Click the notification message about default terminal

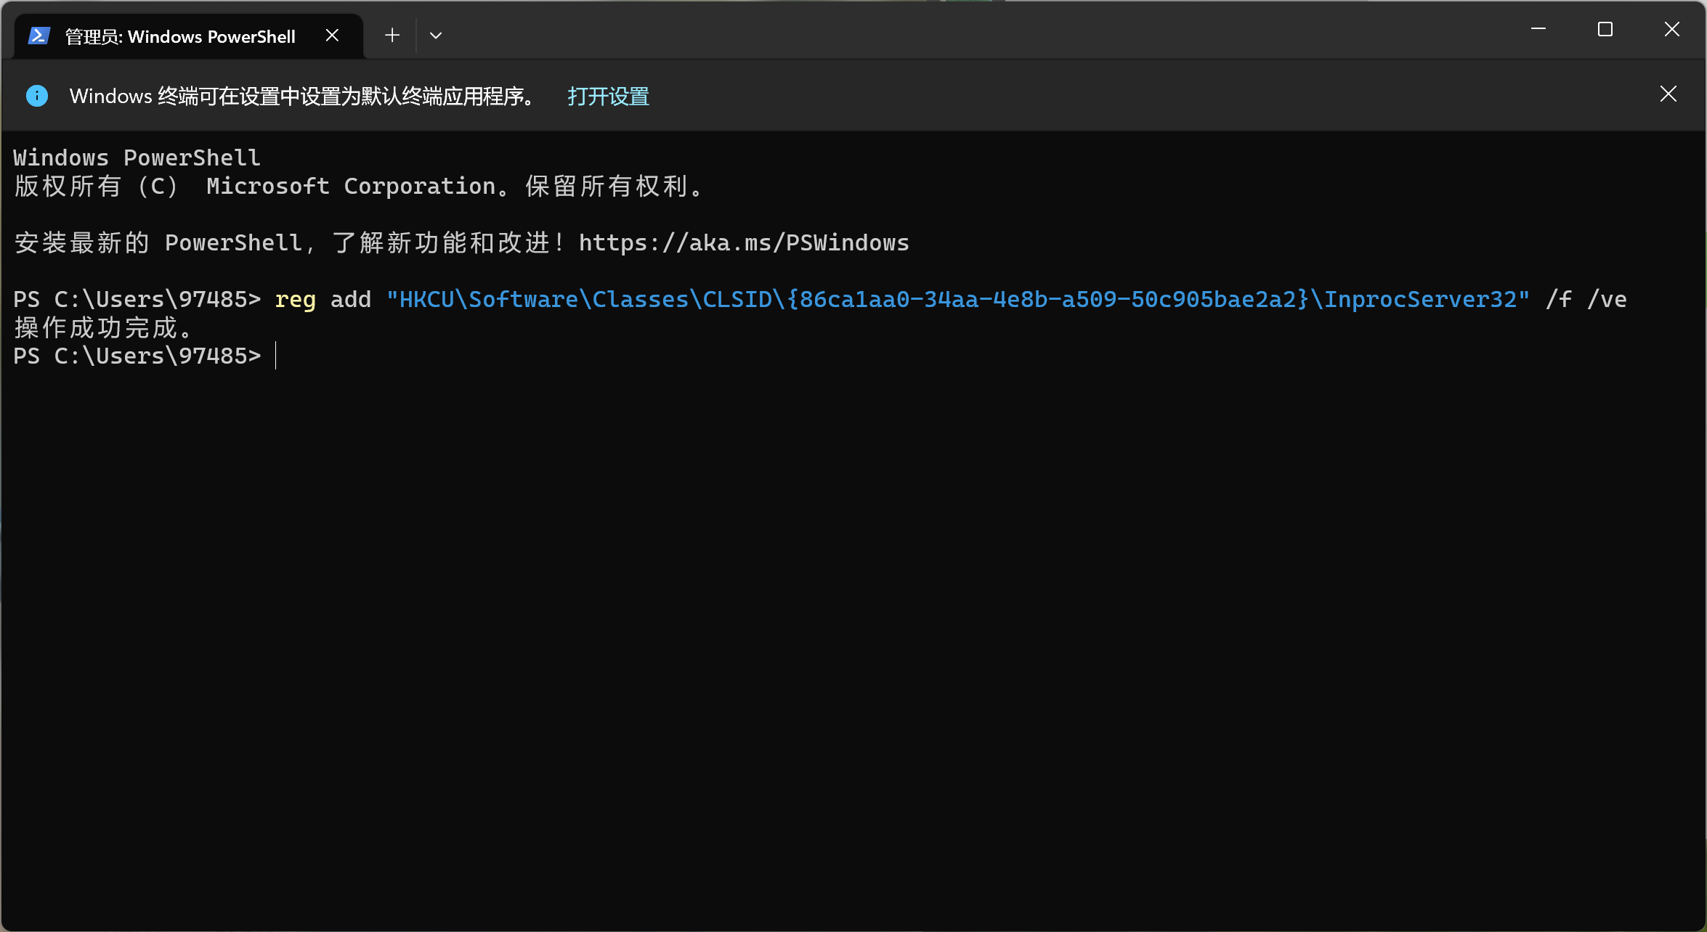click(x=301, y=96)
